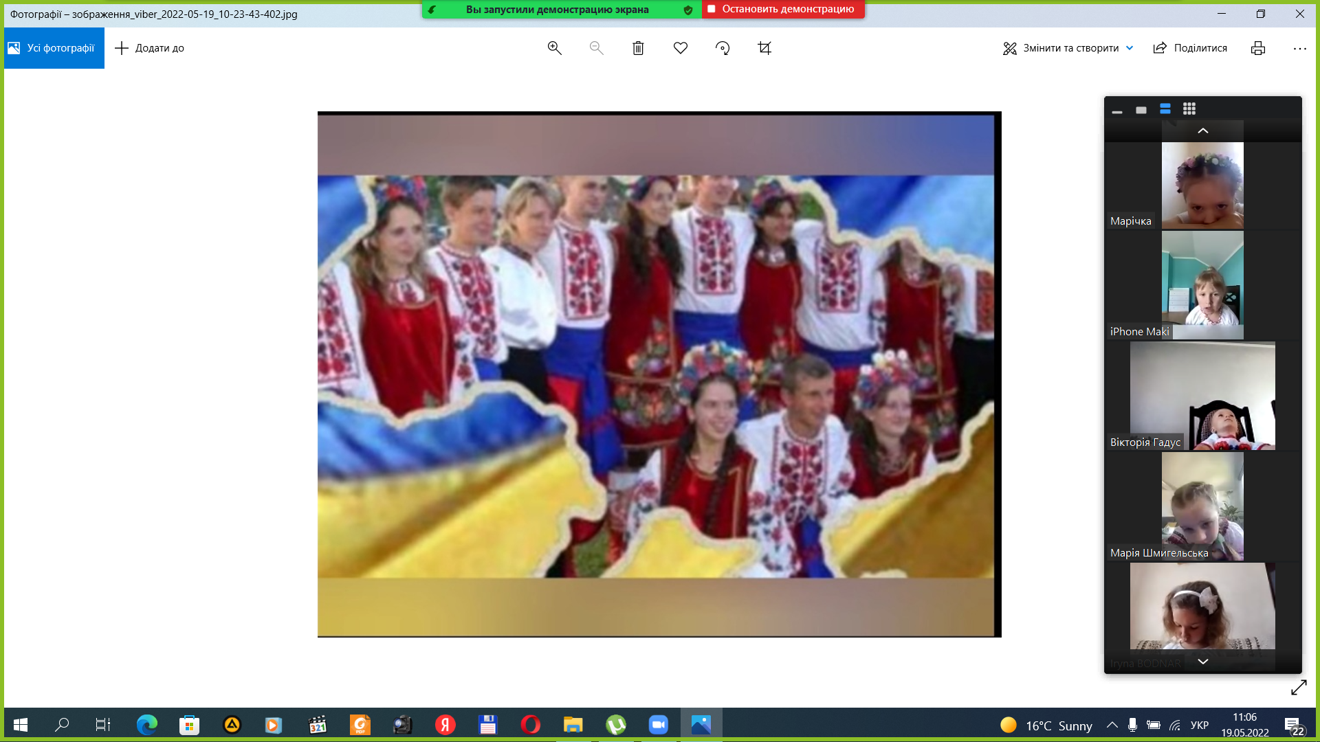
Task: Open the orange PDF app on taskbar
Action: click(360, 724)
